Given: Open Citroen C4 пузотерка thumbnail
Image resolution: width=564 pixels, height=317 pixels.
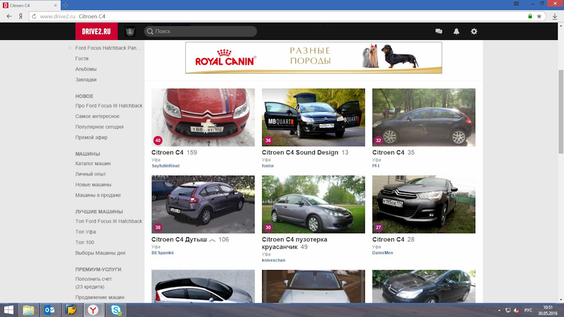Looking at the screenshot, I should click(x=313, y=204).
